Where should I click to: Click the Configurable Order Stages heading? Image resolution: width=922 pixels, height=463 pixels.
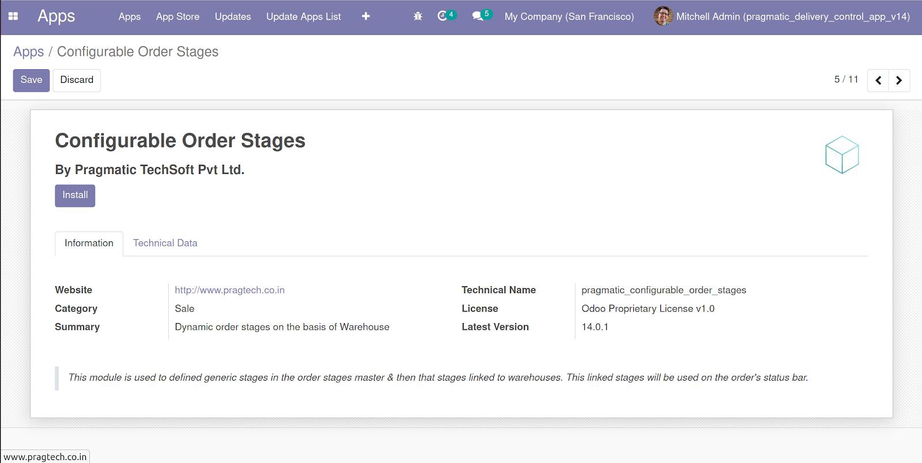pyautogui.click(x=180, y=141)
